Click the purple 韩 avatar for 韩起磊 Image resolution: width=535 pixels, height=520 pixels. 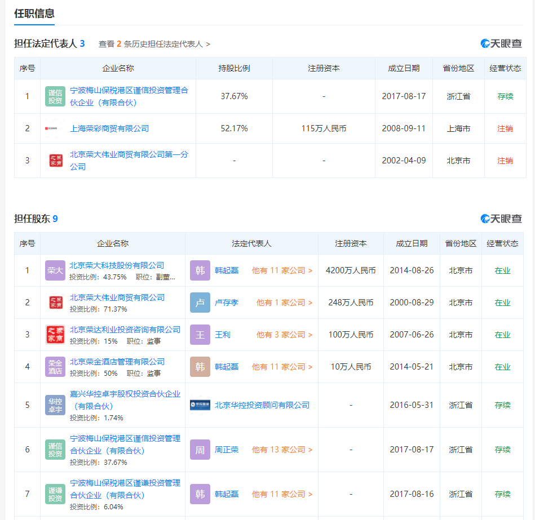point(200,270)
